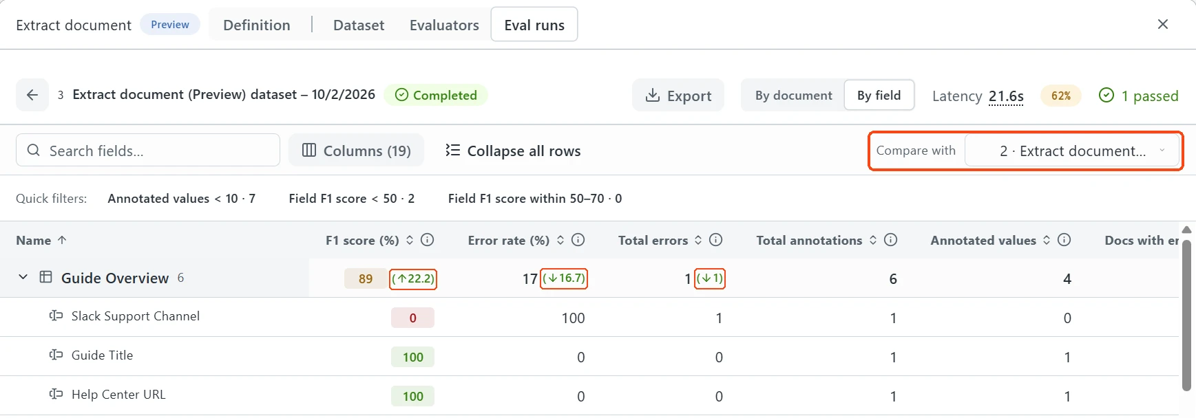The height and width of the screenshot is (418, 1196).
Task: Select the Slack Support Channel row
Action: tap(589, 317)
